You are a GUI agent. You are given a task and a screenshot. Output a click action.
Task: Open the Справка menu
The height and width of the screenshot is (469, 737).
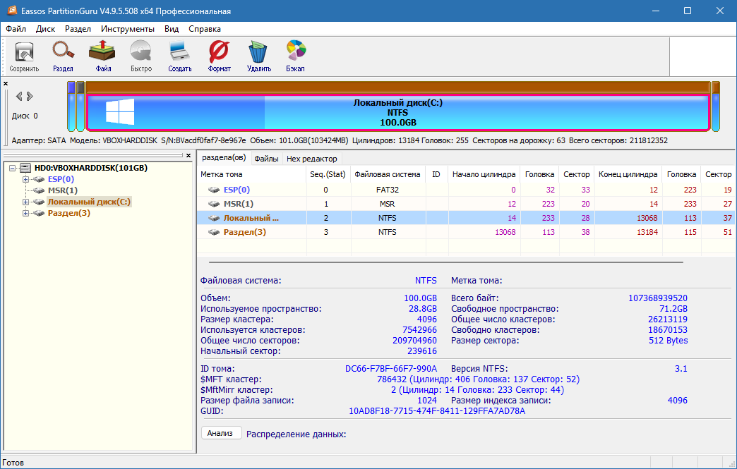205,29
